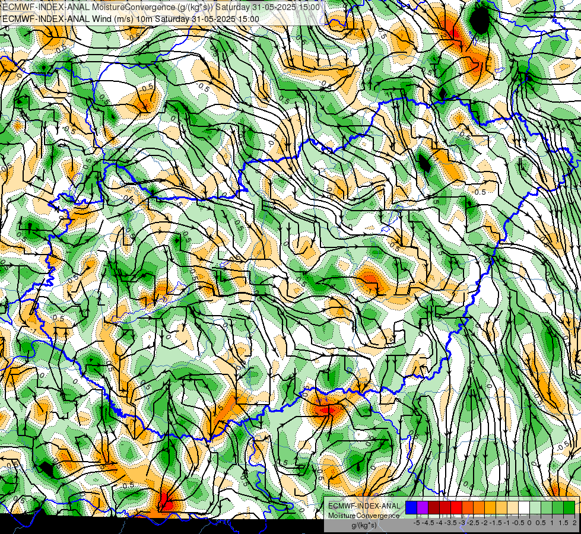Select the peach swatch left of white

click(513, 507)
